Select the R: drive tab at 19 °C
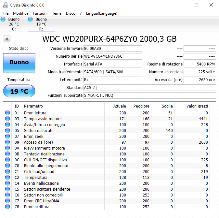Viewport: 219px width, 218px height. click(41, 24)
